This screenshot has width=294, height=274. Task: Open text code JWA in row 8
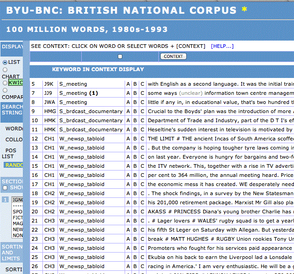tap(50, 102)
